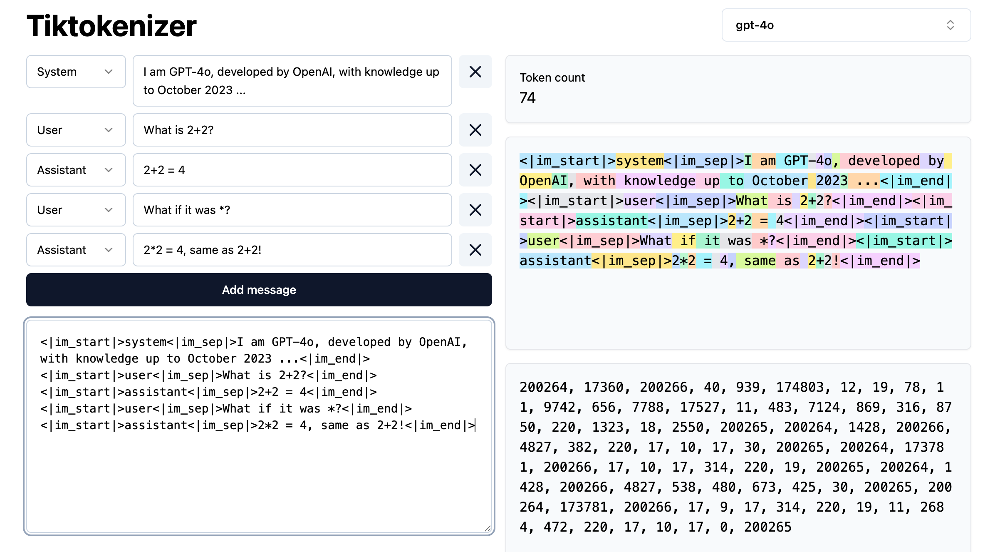This screenshot has height=552, width=995.
Task: Remove the System message with its X icon
Action: (x=475, y=72)
